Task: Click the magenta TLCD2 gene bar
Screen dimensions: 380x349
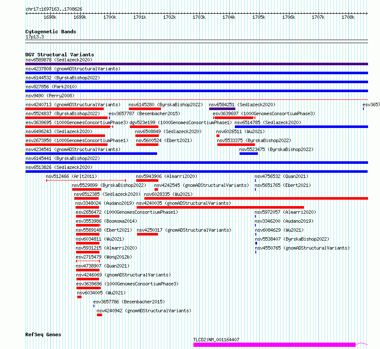Action: point(275,345)
